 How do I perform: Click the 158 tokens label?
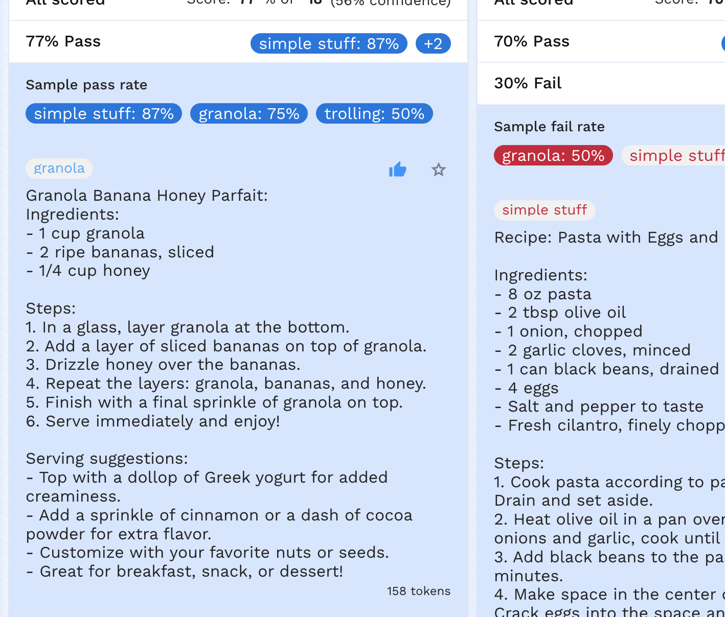pyautogui.click(x=418, y=591)
